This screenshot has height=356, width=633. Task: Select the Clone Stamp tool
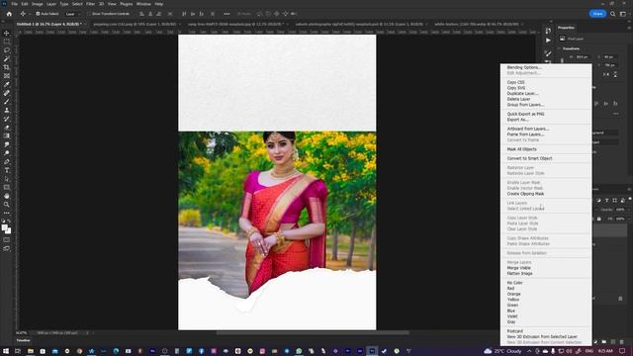pyautogui.click(x=7, y=110)
